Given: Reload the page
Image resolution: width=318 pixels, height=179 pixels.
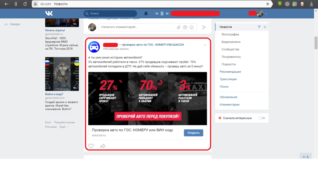Looking at the screenshot, I should [25, 4].
